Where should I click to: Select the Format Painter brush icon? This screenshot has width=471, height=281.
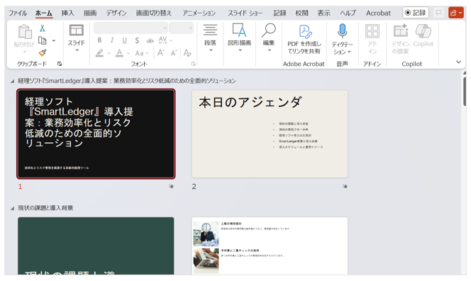click(43, 53)
